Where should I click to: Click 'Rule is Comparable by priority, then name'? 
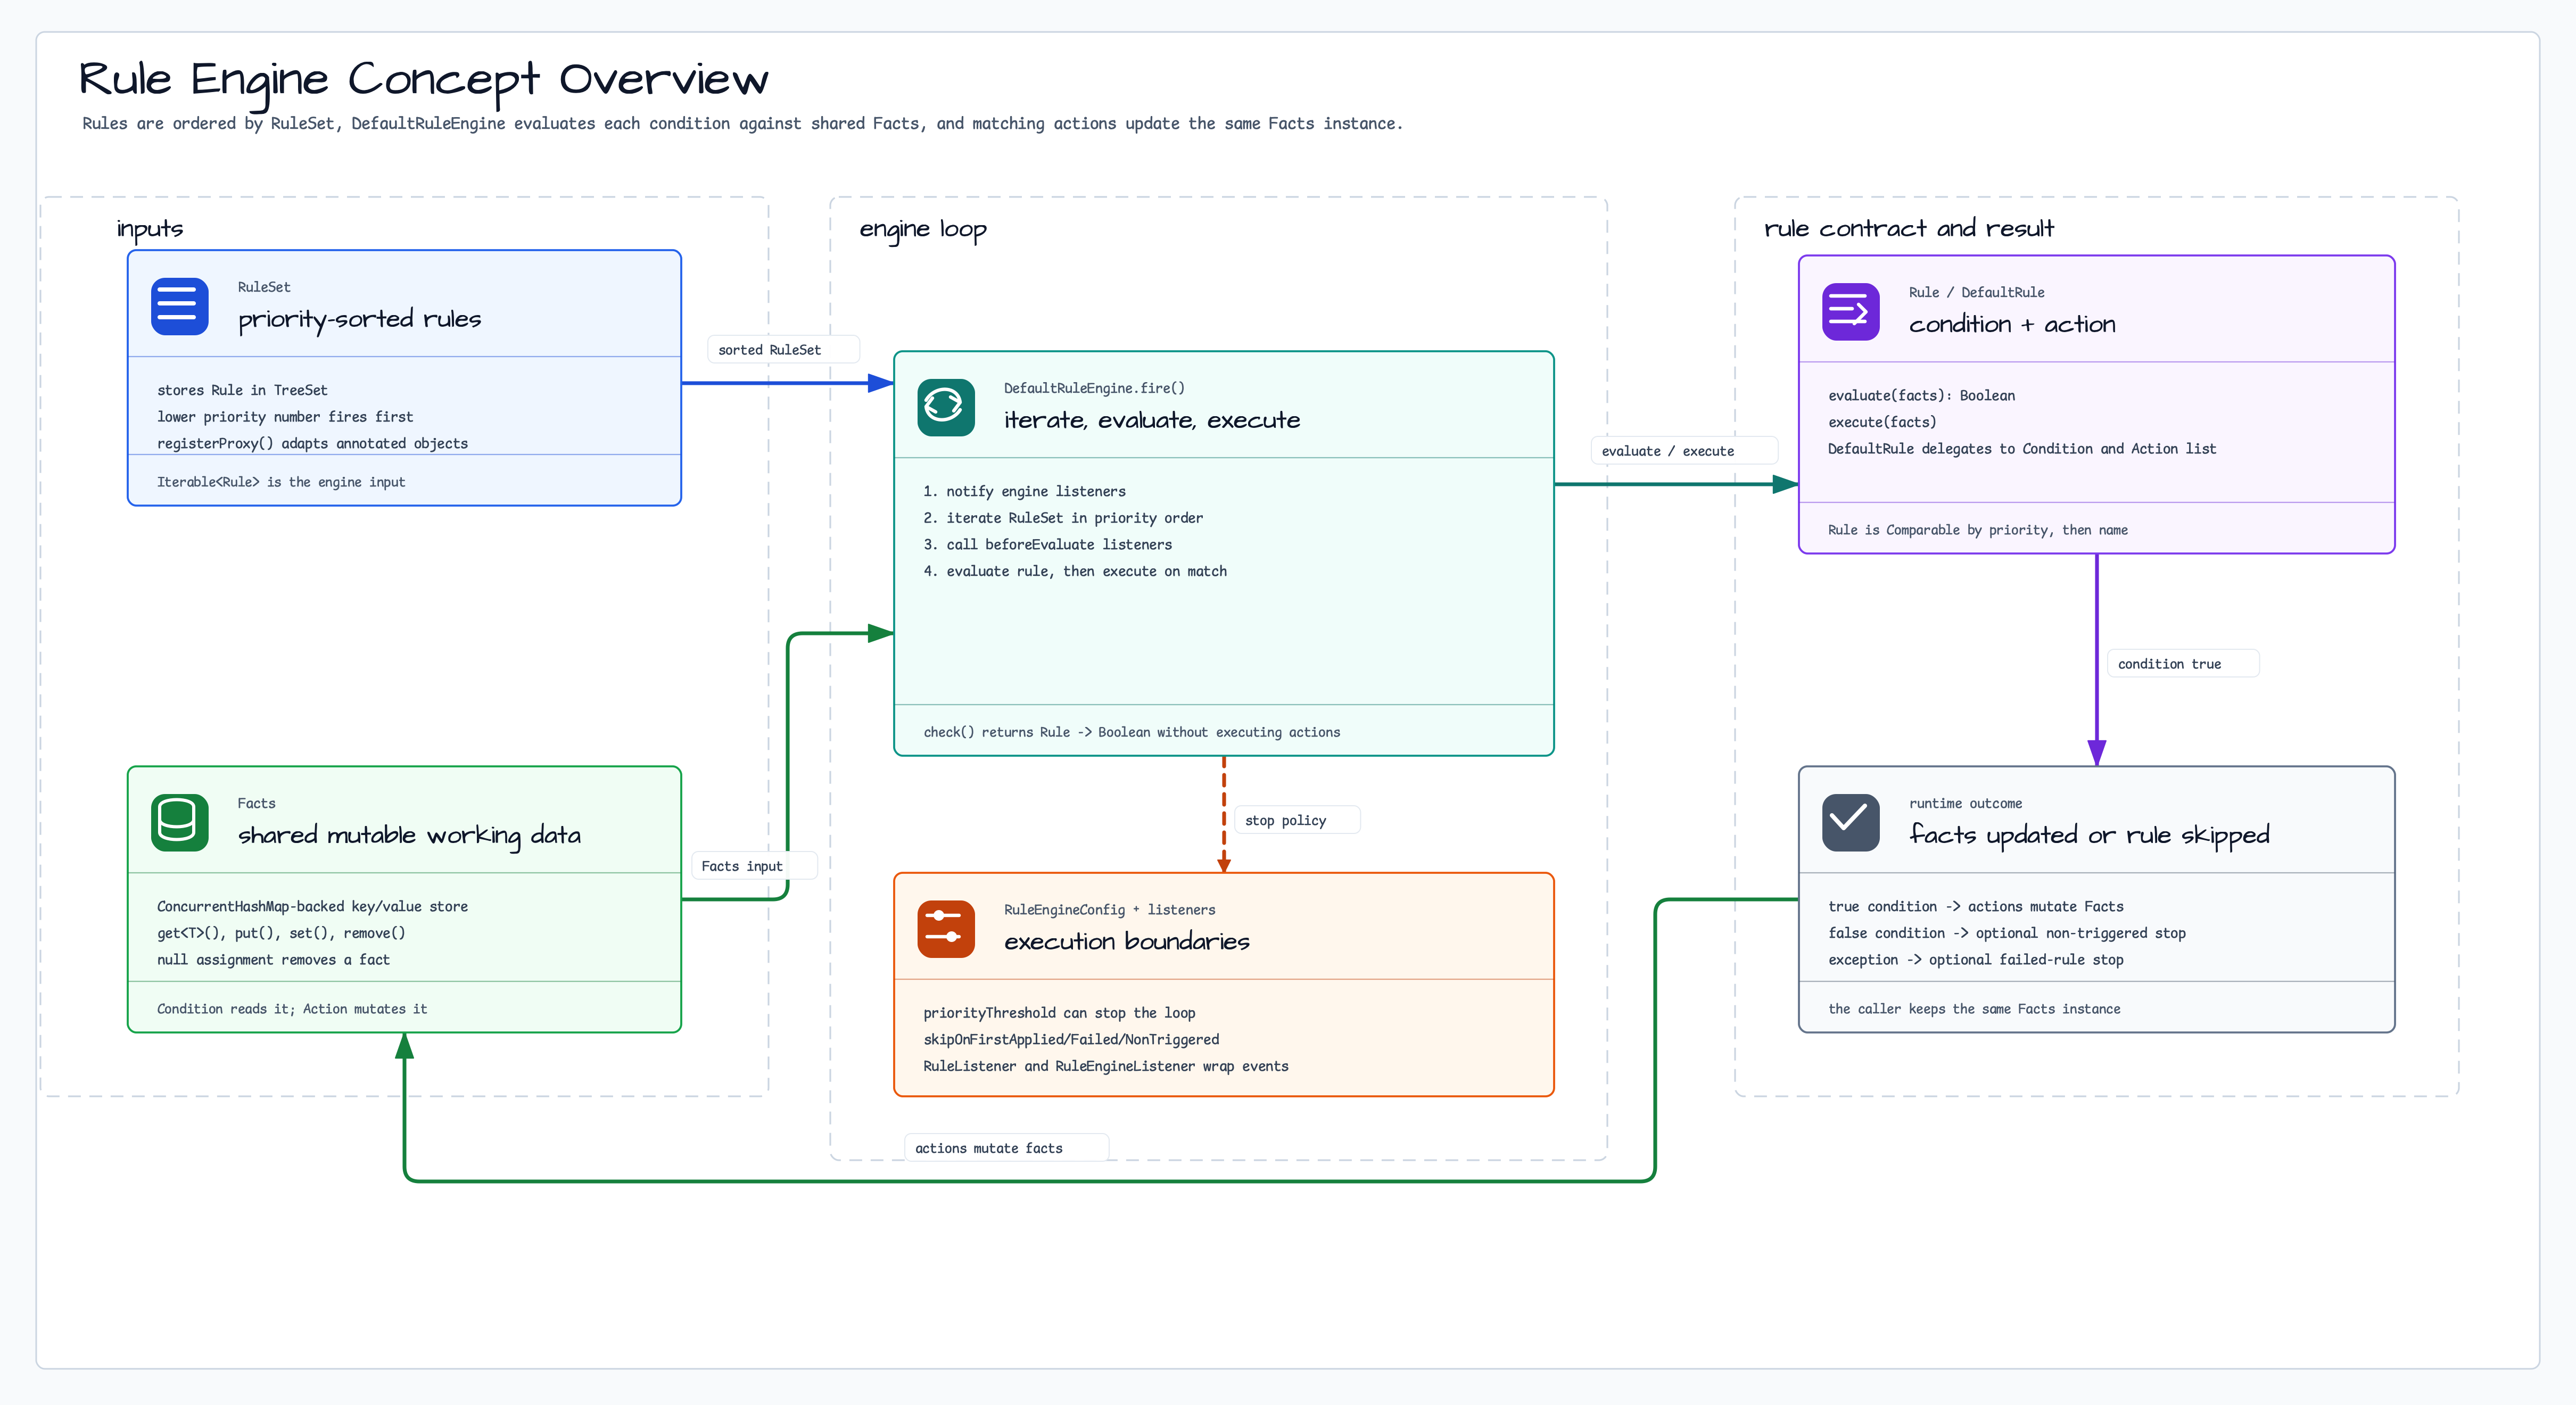pyautogui.click(x=1978, y=530)
